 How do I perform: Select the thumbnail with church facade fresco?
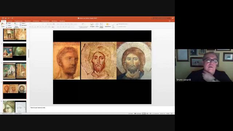15,71
